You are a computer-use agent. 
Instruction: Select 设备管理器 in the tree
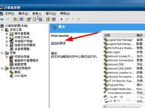click(x=22, y=49)
